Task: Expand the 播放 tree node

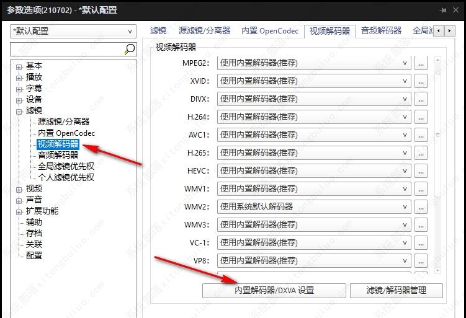Action: pyautogui.click(x=19, y=78)
